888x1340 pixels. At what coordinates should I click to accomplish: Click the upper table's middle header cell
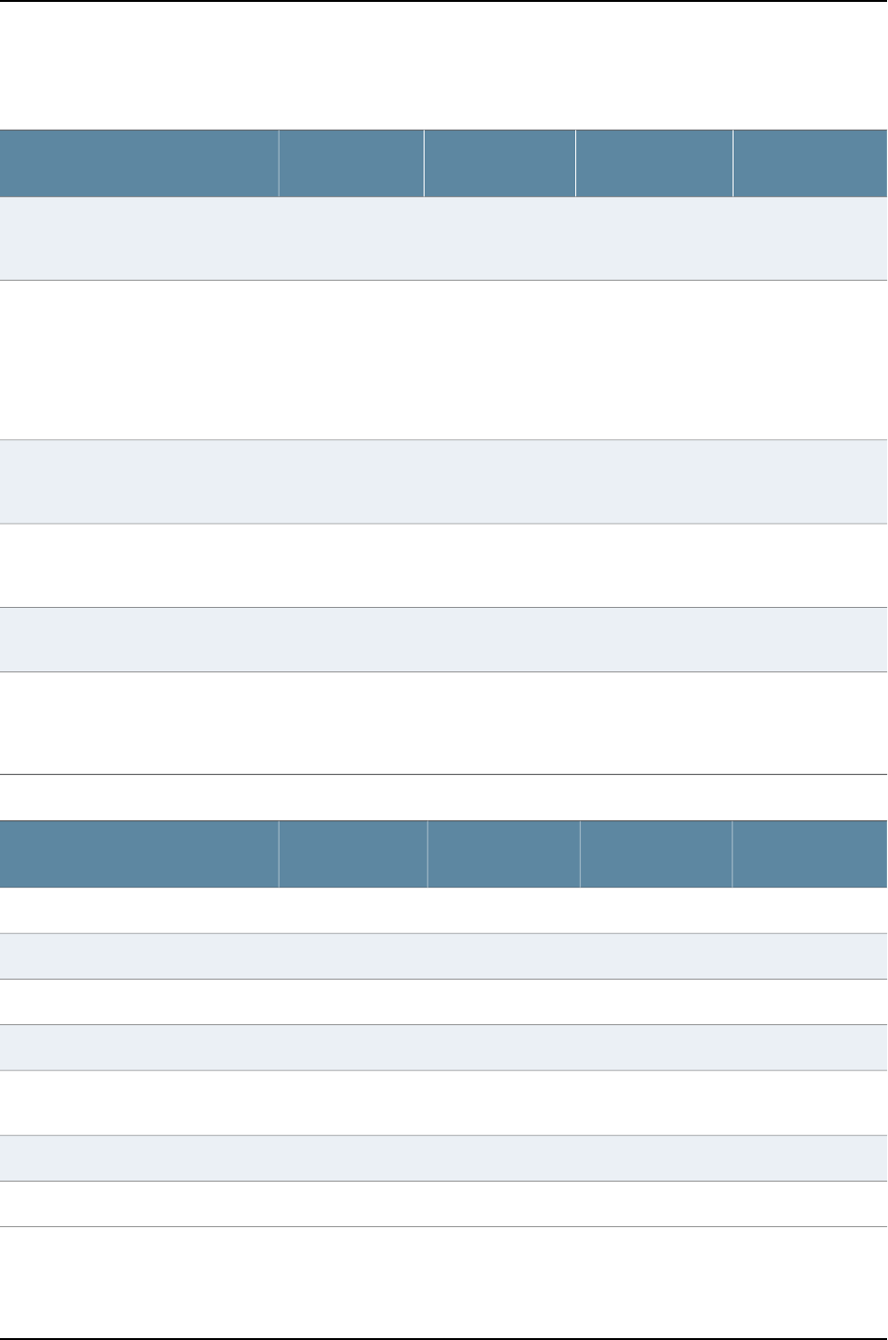point(499,163)
